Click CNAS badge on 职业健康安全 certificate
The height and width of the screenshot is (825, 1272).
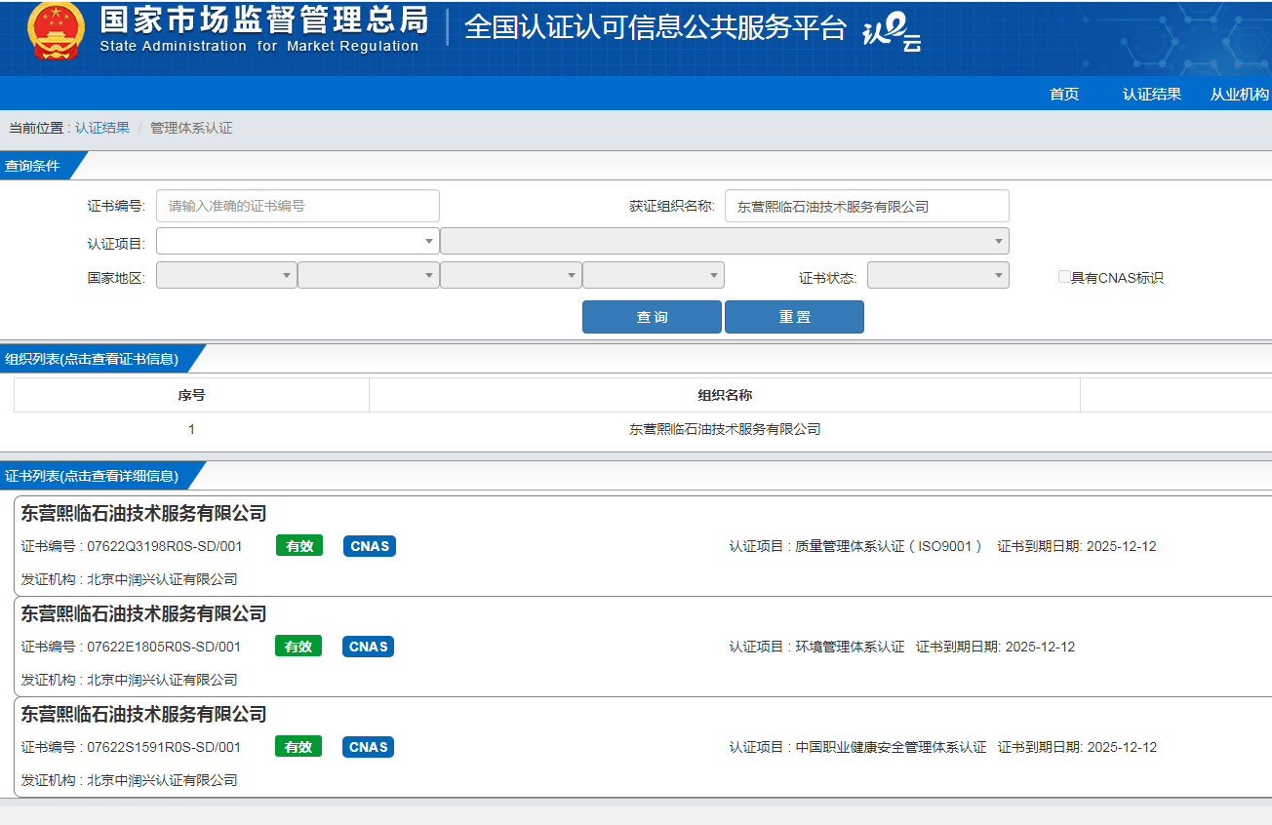point(369,747)
